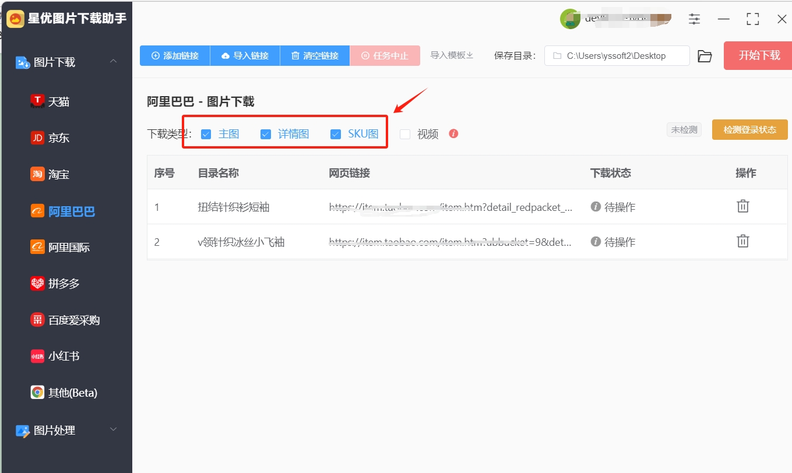Click the v领针织冰丝小飞袖 directory name
The height and width of the screenshot is (473, 792).
[x=241, y=242]
